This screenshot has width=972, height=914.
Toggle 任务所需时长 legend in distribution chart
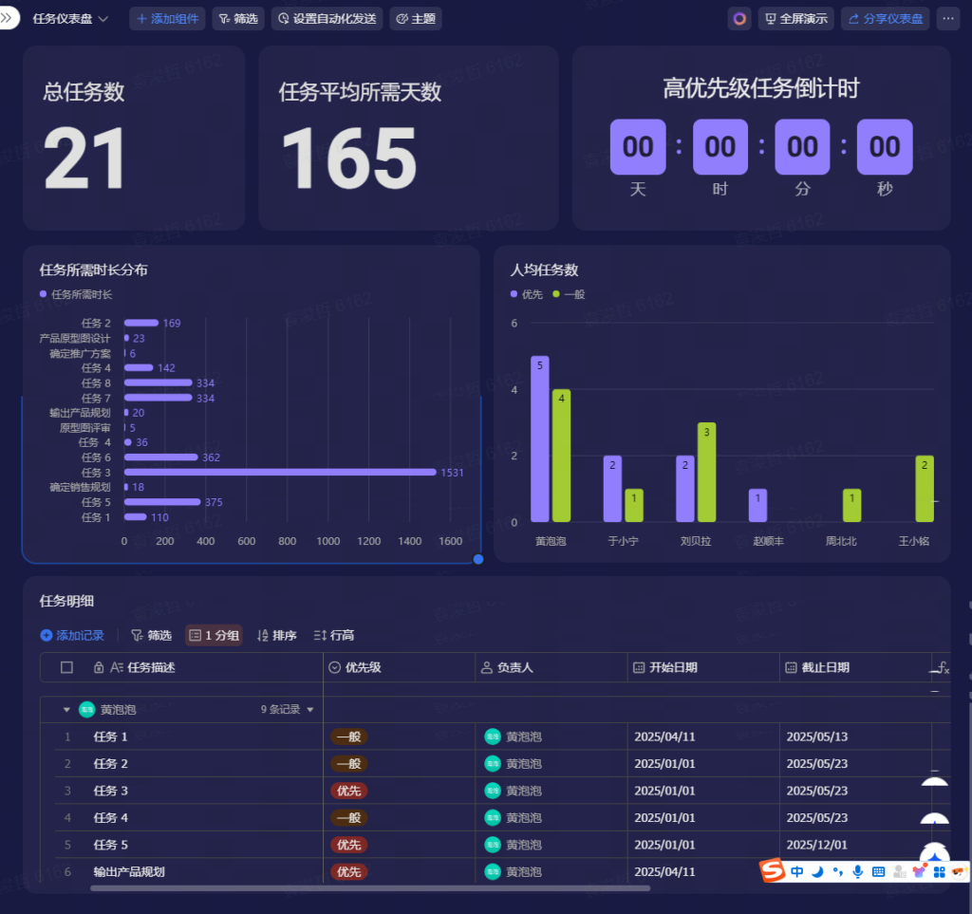(76, 294)
